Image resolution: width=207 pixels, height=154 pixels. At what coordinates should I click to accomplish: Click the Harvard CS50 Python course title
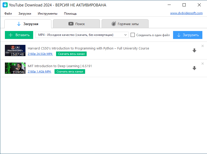88,48
